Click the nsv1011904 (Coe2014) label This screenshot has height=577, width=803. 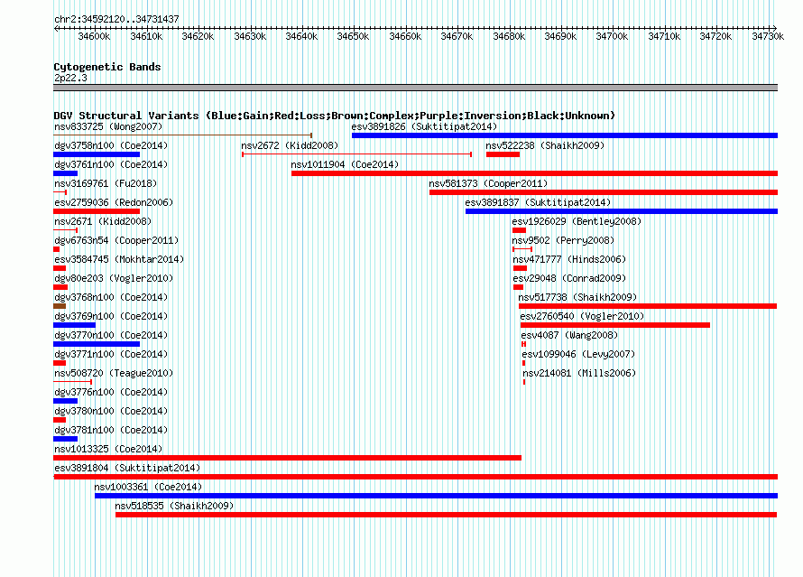(345, 164)
